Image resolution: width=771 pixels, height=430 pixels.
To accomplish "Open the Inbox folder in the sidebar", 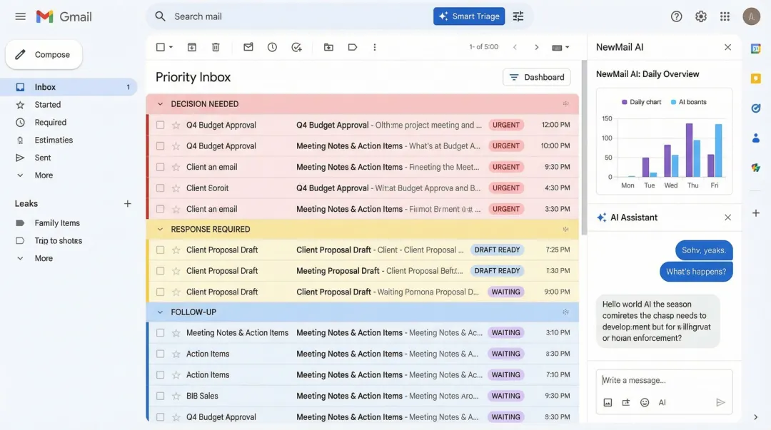I will (x=45, y=86).
